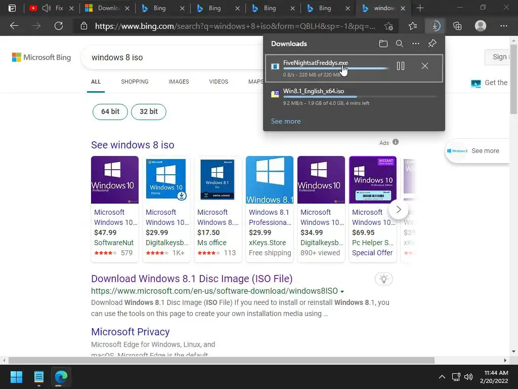Open a new tab with plus button
518x389 pixels.
(420, 8)
